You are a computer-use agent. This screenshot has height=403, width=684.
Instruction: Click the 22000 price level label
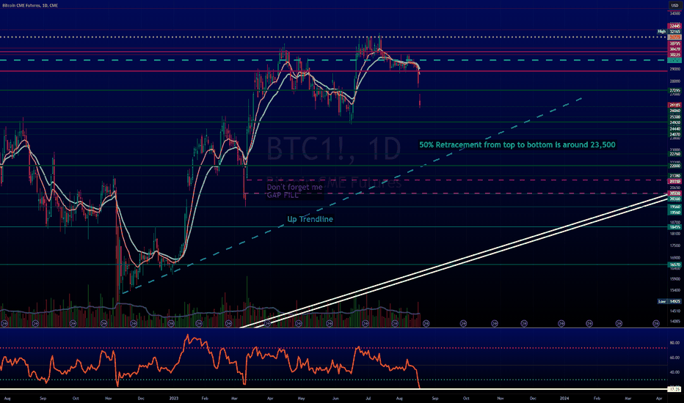click(x=675, y=166)
